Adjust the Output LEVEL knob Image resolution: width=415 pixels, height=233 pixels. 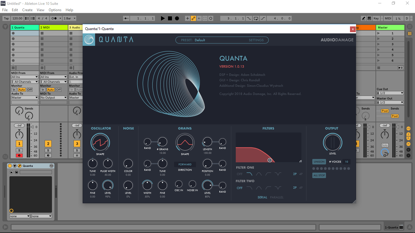(332, 142)
